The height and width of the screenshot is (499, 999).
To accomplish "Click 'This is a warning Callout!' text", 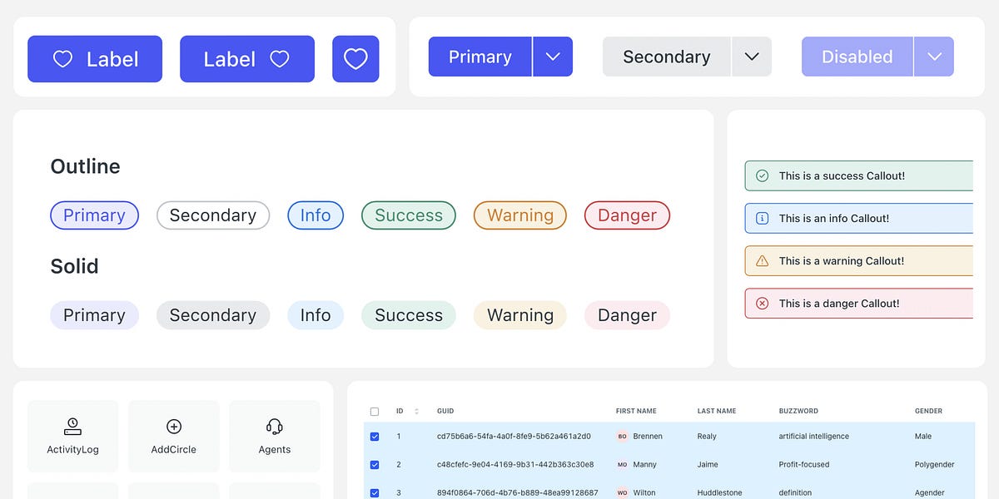I will (842, 261).
